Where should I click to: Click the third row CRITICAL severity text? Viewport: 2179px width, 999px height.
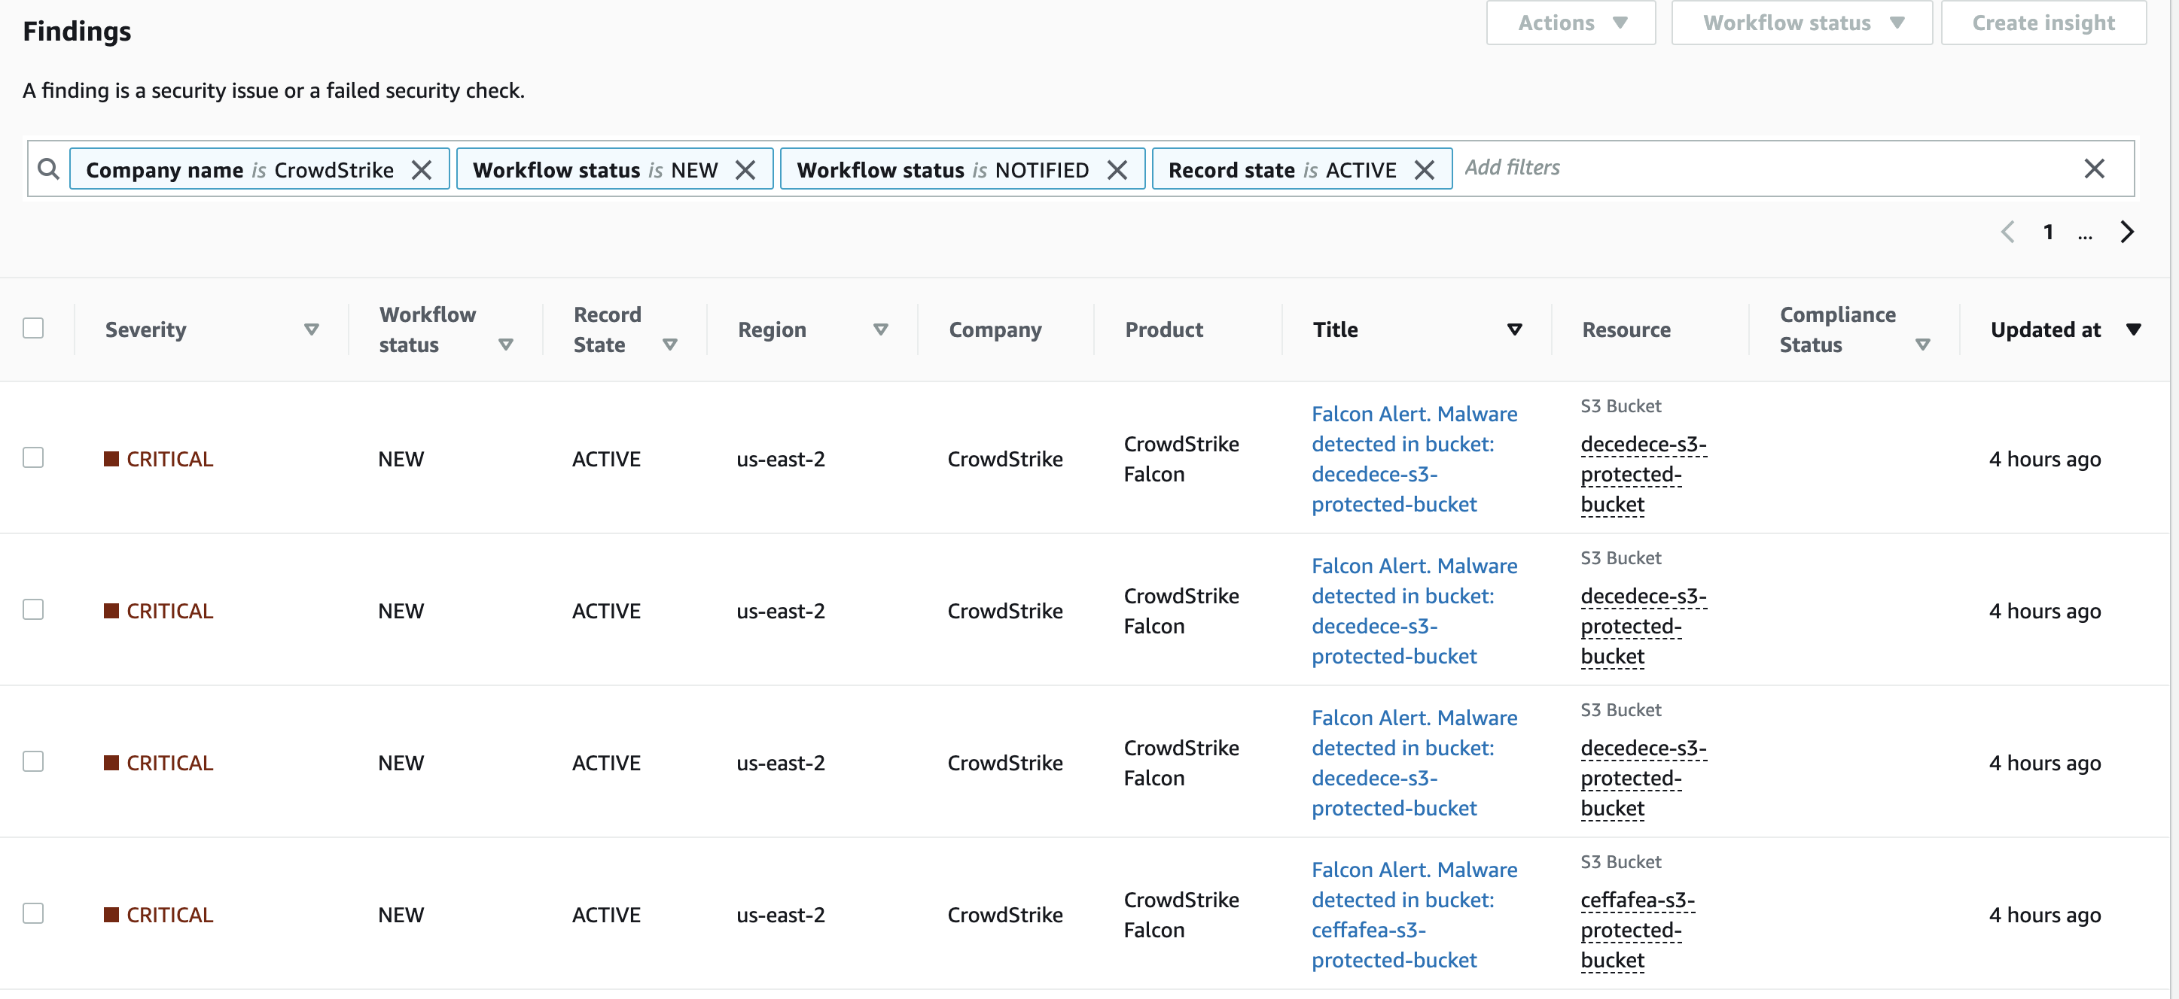tap(169, 764)
